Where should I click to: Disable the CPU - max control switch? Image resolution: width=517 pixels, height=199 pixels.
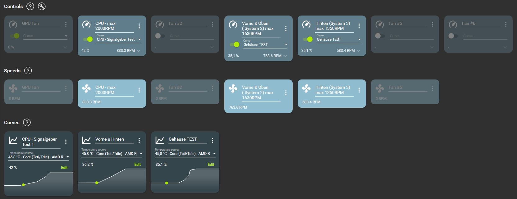coord(88,39)
